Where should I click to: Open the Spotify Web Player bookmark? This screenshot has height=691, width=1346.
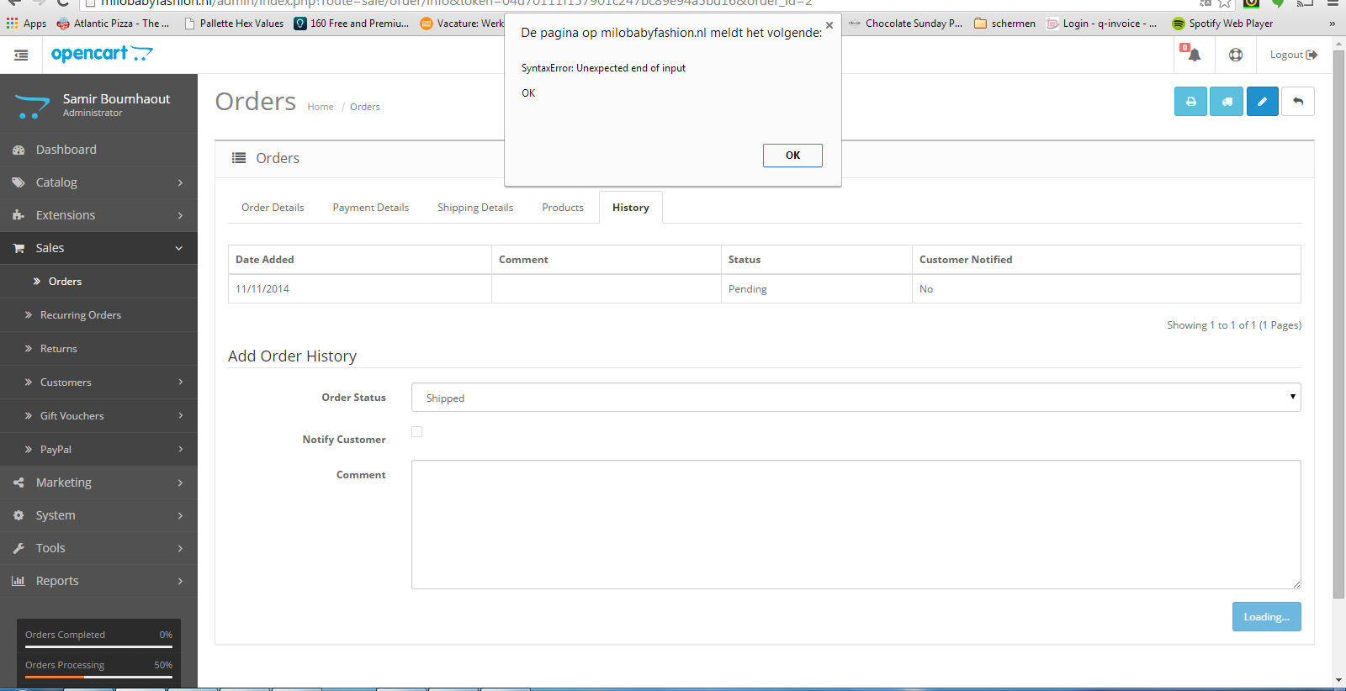pos(1222,24)
